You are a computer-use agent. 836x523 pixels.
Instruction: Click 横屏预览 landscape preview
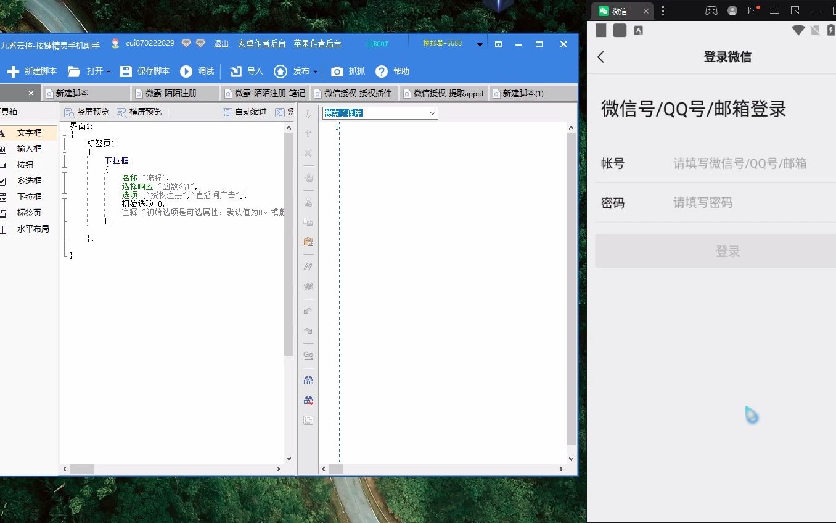139,112
